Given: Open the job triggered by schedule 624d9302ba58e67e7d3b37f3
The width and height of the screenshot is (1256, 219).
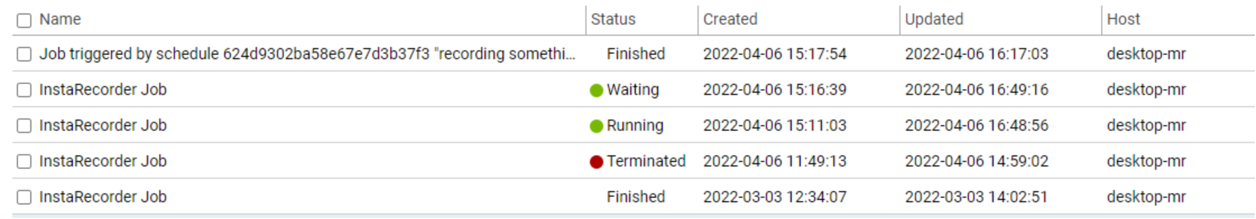Looking at the screenshot, I should (307, 54).
